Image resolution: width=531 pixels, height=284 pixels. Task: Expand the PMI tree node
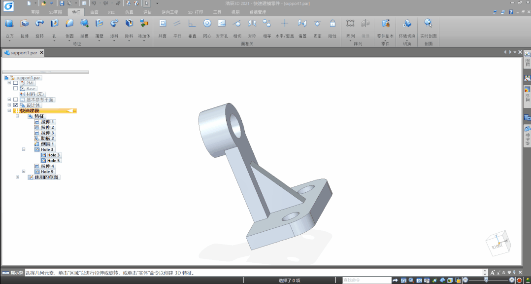click(x=9, y=83)
